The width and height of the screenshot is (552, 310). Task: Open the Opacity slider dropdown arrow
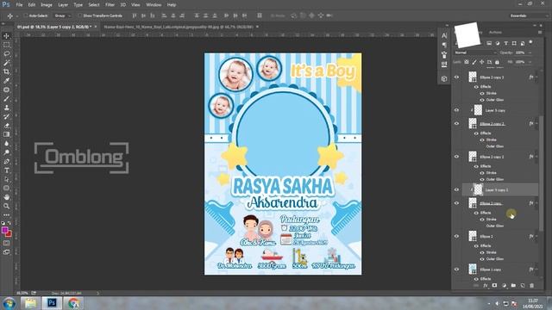coord(530,53)
